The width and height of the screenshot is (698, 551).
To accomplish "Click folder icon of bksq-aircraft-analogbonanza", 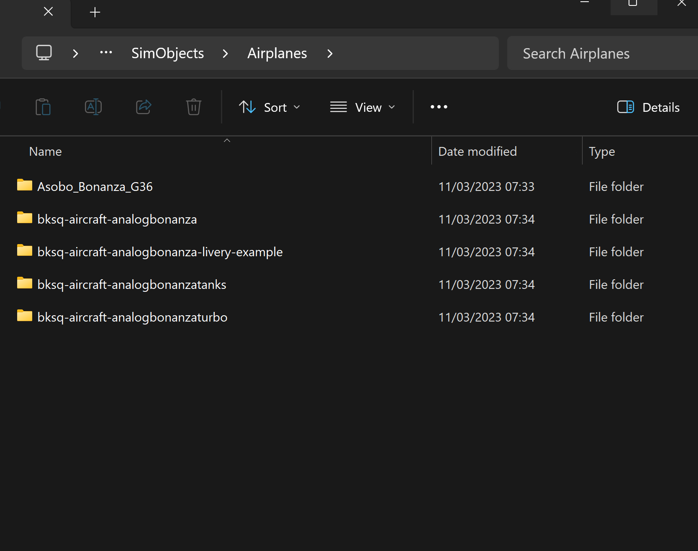I will [x=25, y=217].
